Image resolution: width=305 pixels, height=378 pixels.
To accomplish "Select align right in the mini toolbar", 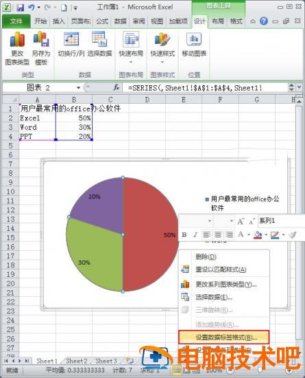I will (230, 234).
